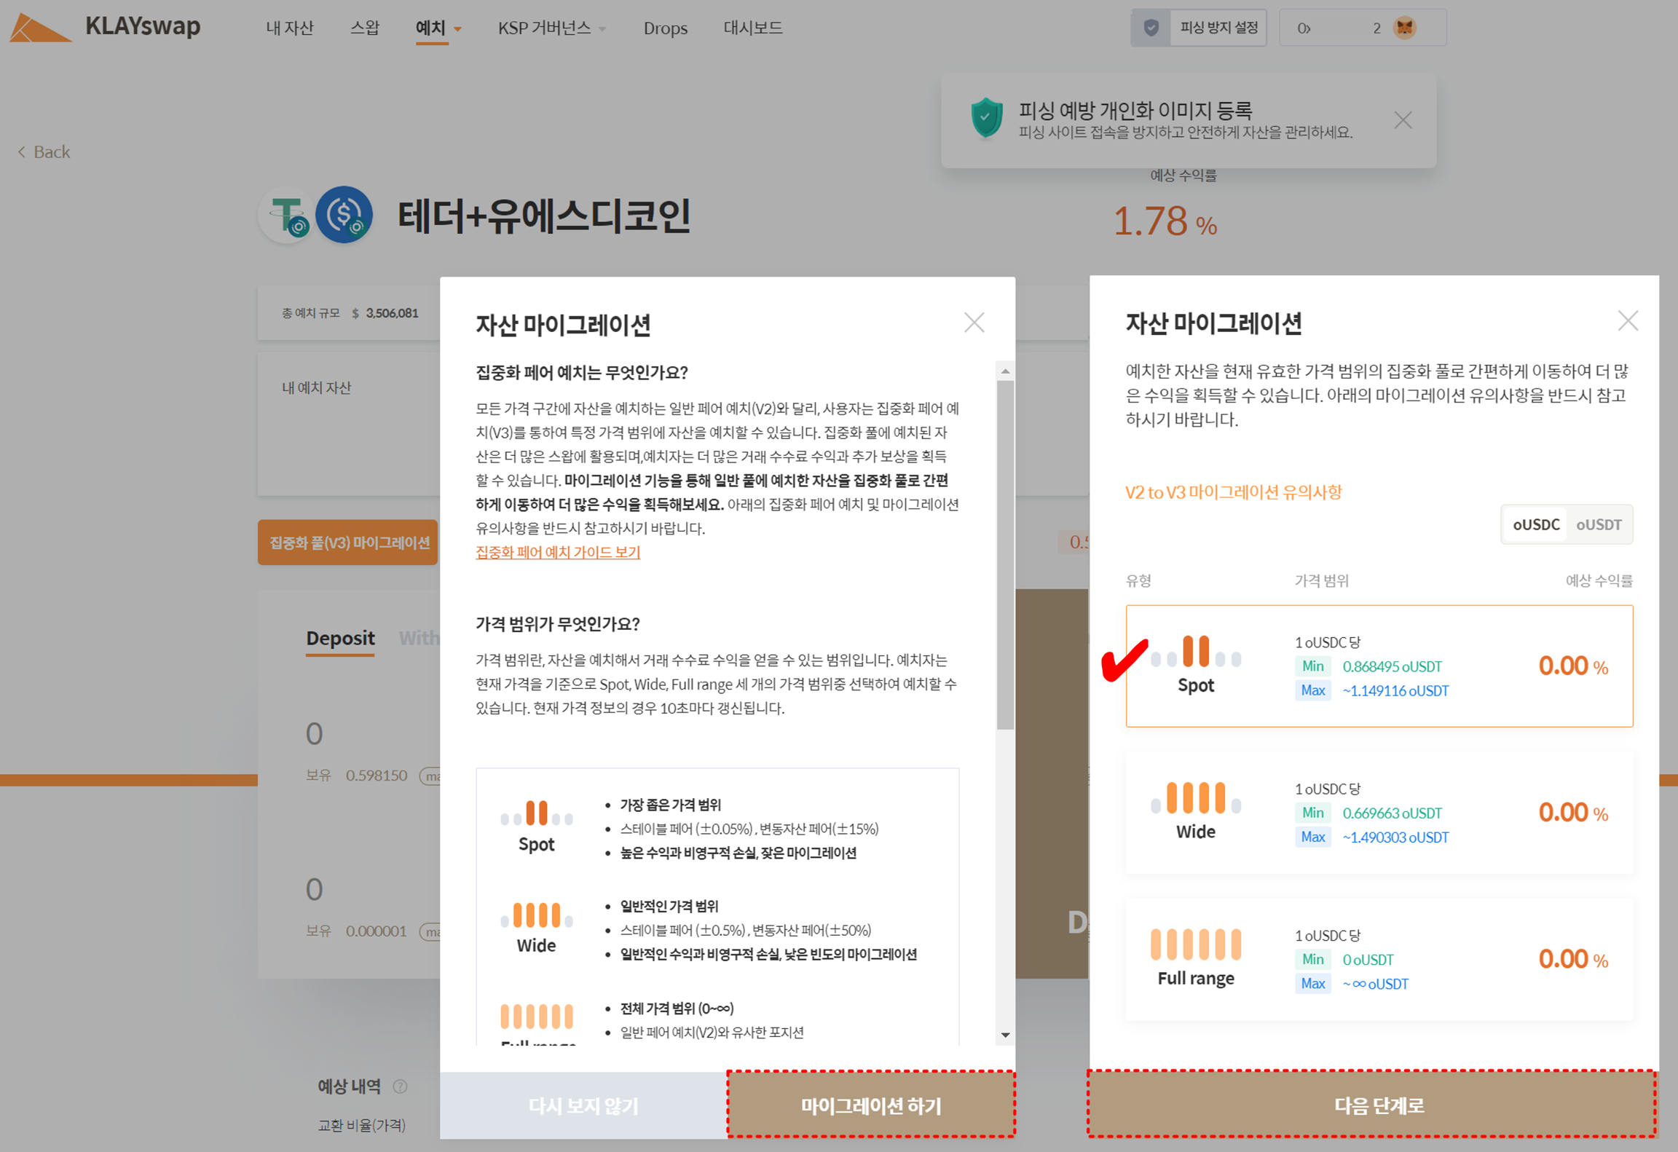
Task: Switch to the Deposit tab
Action: tap(340, 638)
